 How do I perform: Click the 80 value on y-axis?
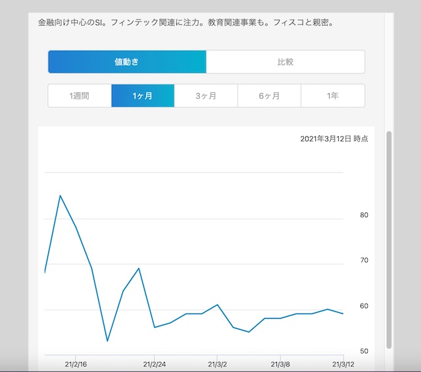364,215
